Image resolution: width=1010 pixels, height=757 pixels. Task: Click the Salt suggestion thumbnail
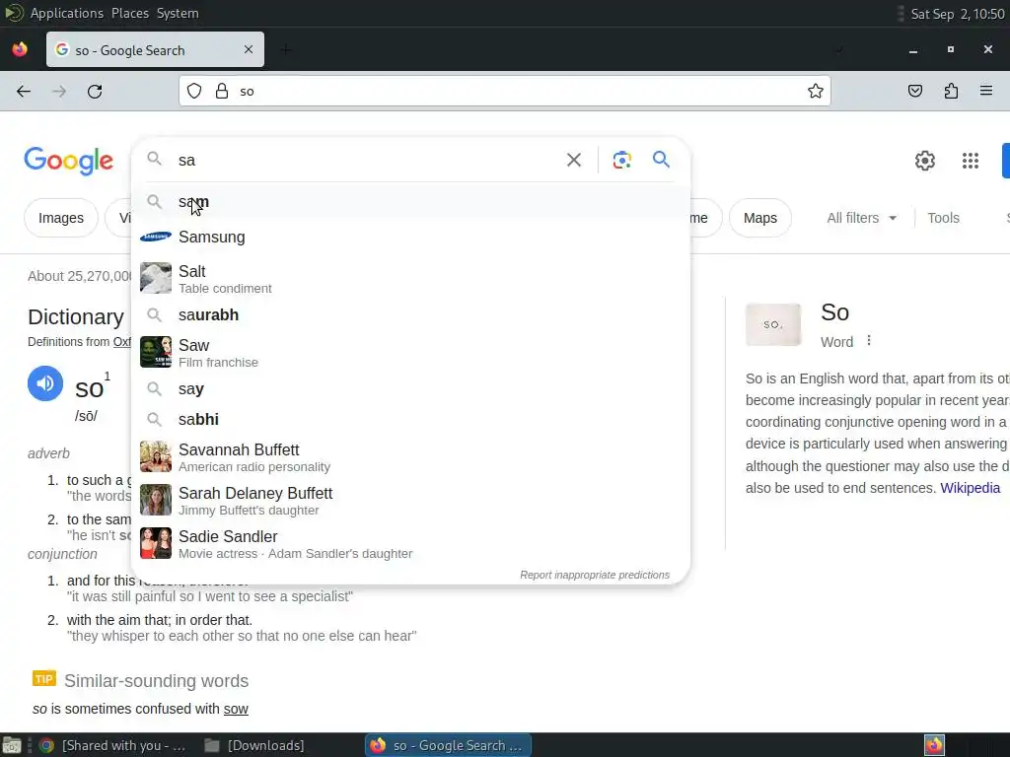point(156,278)
